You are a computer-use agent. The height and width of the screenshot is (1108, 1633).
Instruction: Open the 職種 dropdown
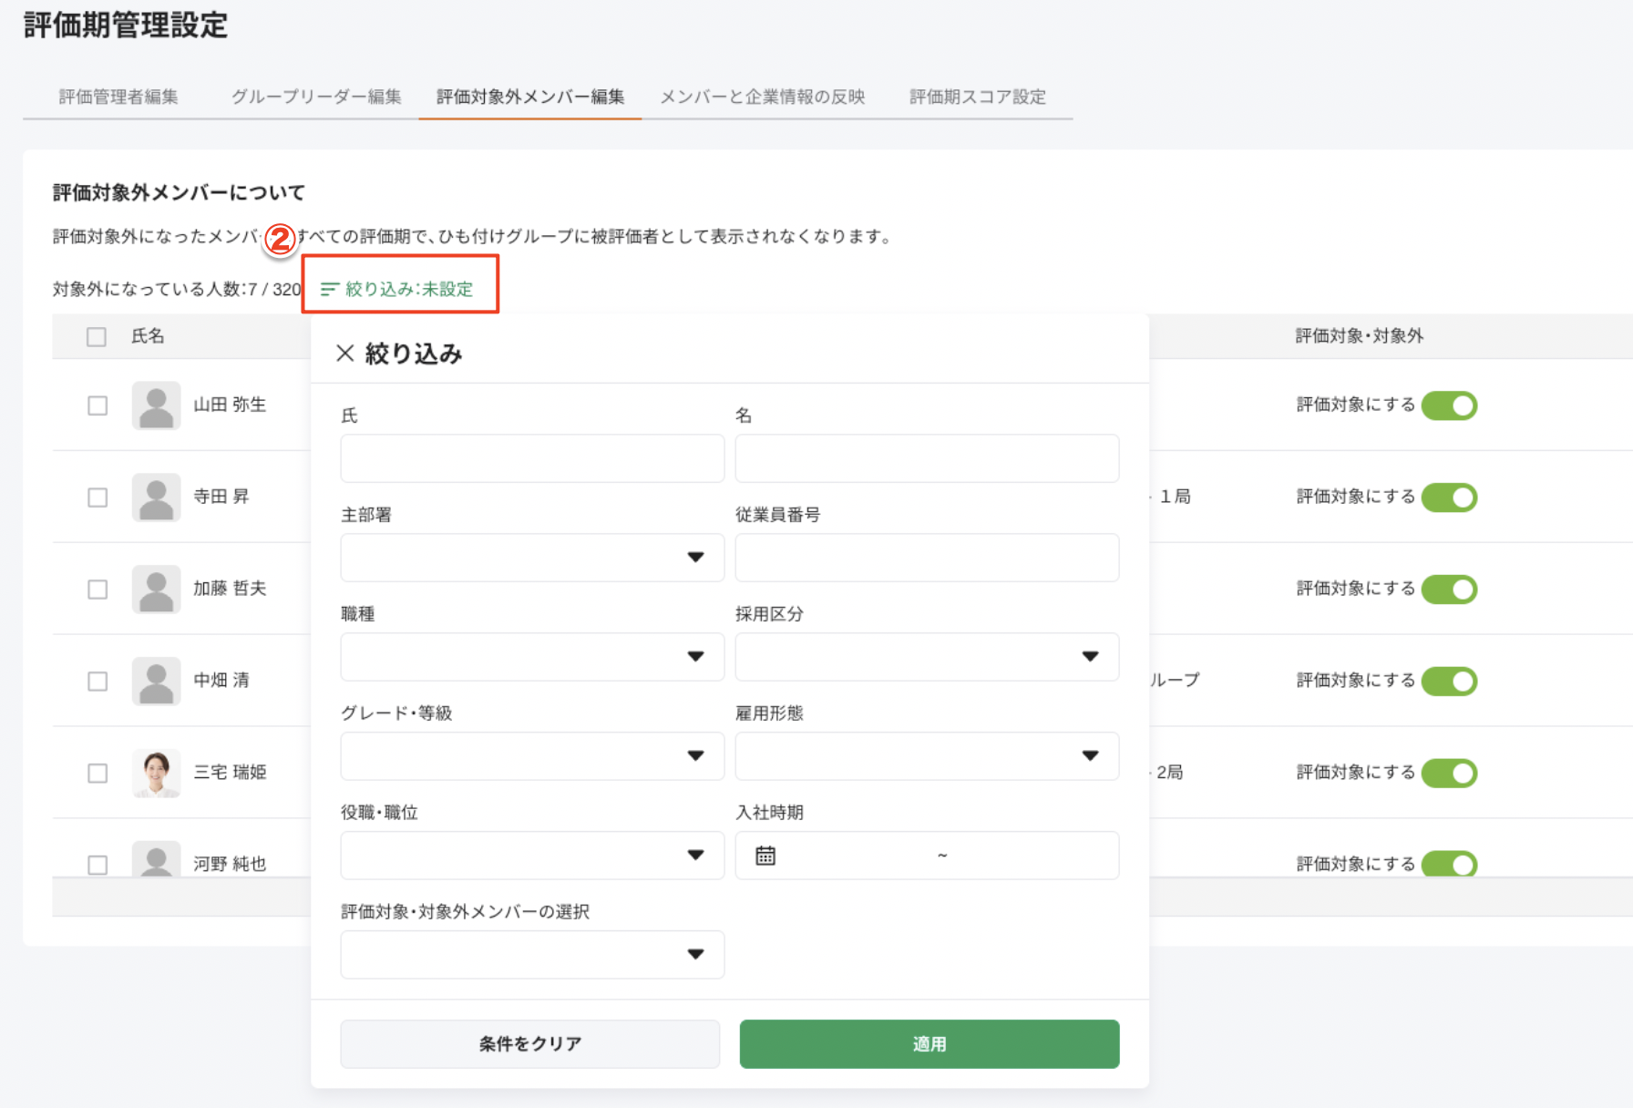[532, 657]
